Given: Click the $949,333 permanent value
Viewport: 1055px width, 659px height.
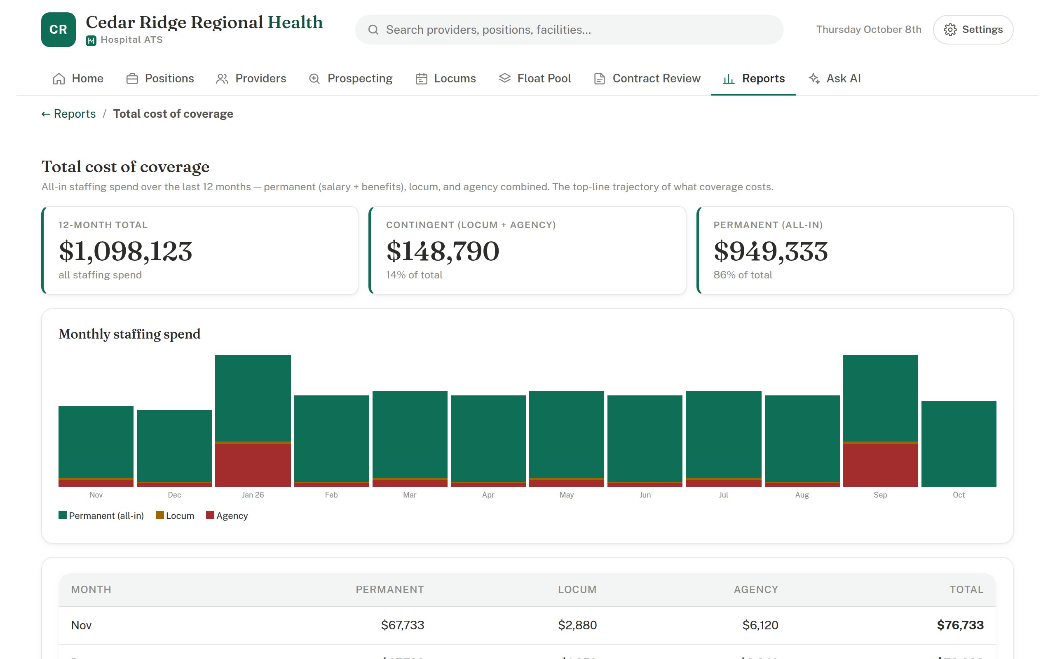Looking at the screenshot, I should click(770, 251).
